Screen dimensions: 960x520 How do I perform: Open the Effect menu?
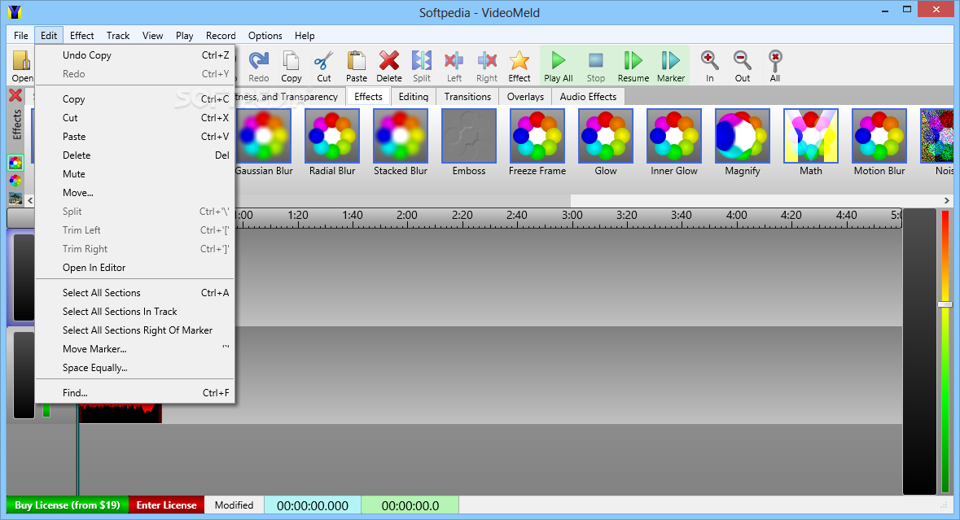click(x=81, y=36)
